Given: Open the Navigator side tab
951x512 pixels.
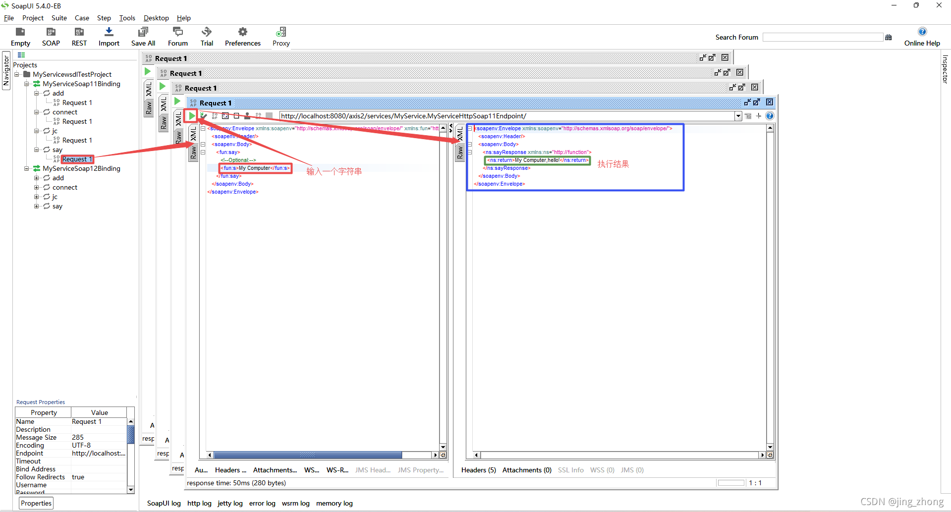Looking at the screenshot, I should (6, 71).
